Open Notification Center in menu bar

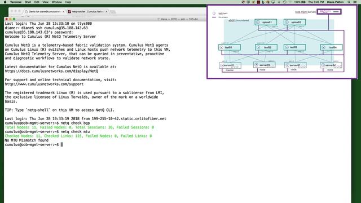[355, 2]
